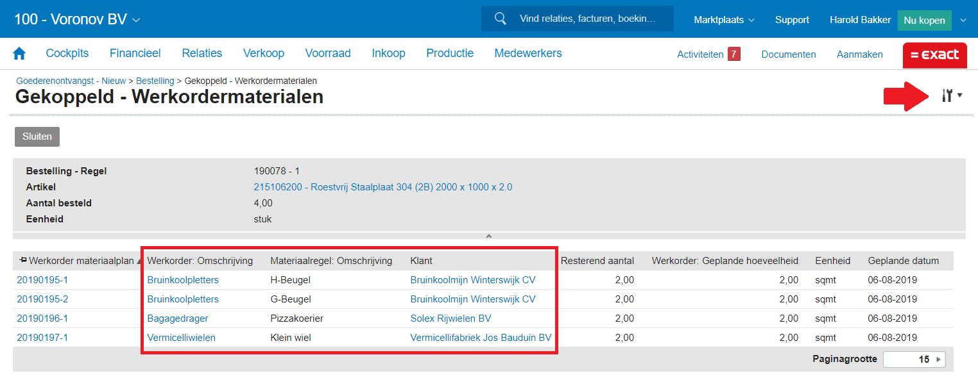
Task: Open the Productie menu
Action: point(450,53)
